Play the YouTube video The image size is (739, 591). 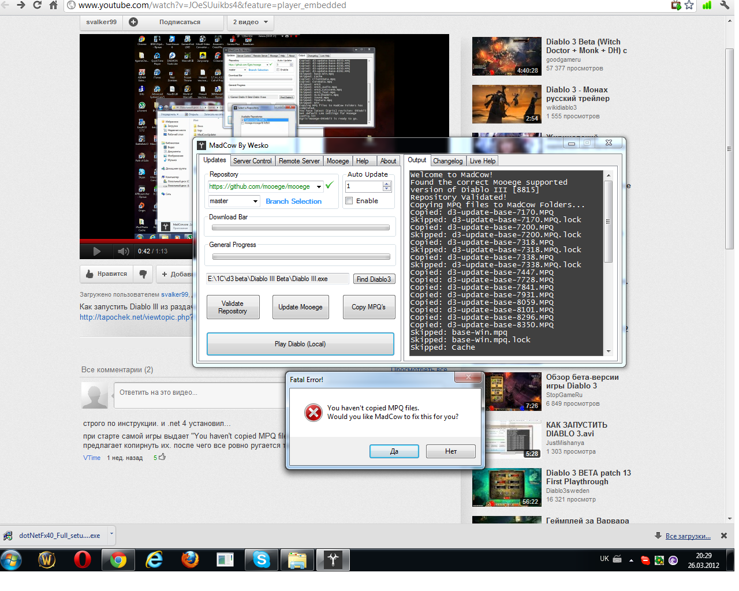(x=96, y=251)
